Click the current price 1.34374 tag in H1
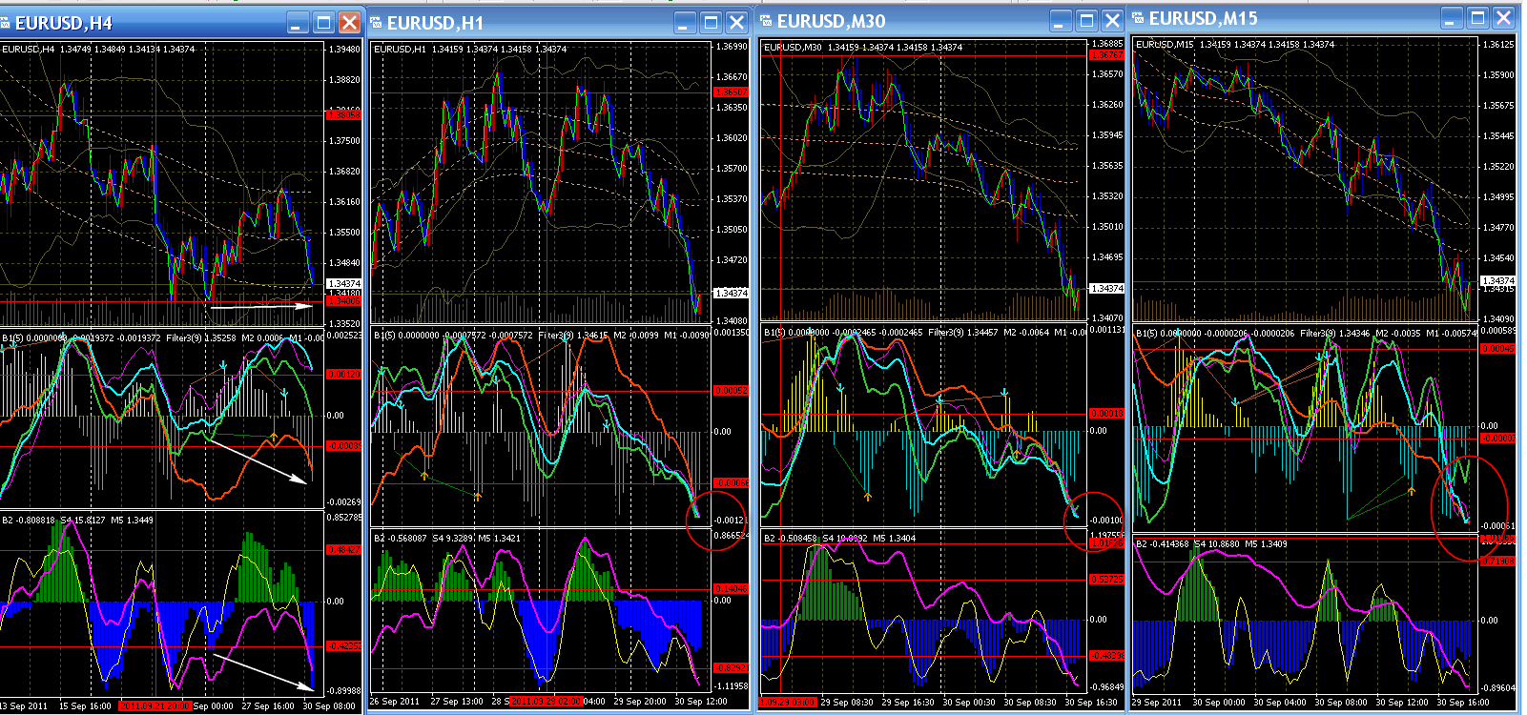Screen dimensions: 1527x715 pos(732,294)
